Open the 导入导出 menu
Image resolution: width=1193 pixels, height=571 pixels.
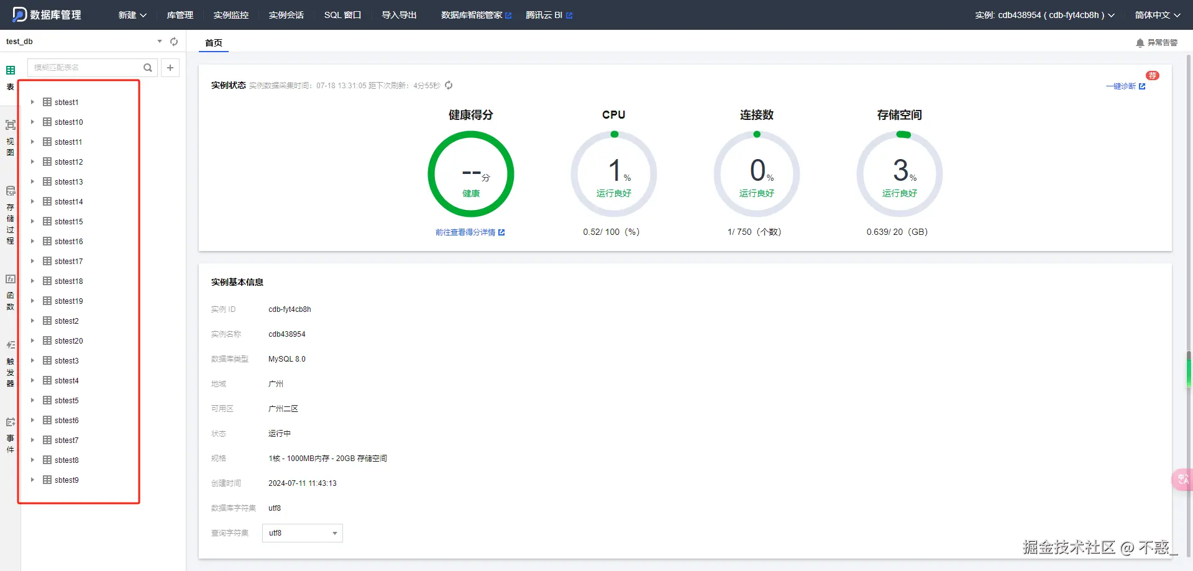[400, 15]
